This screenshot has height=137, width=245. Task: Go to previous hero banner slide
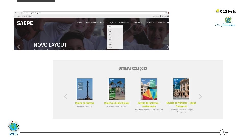(x=19, y=47)
